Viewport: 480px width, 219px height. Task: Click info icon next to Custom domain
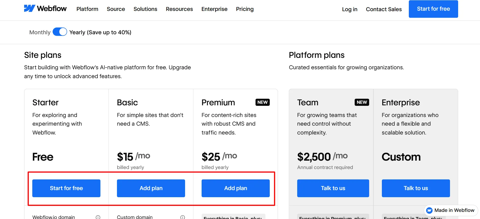(x=183, y=217)
